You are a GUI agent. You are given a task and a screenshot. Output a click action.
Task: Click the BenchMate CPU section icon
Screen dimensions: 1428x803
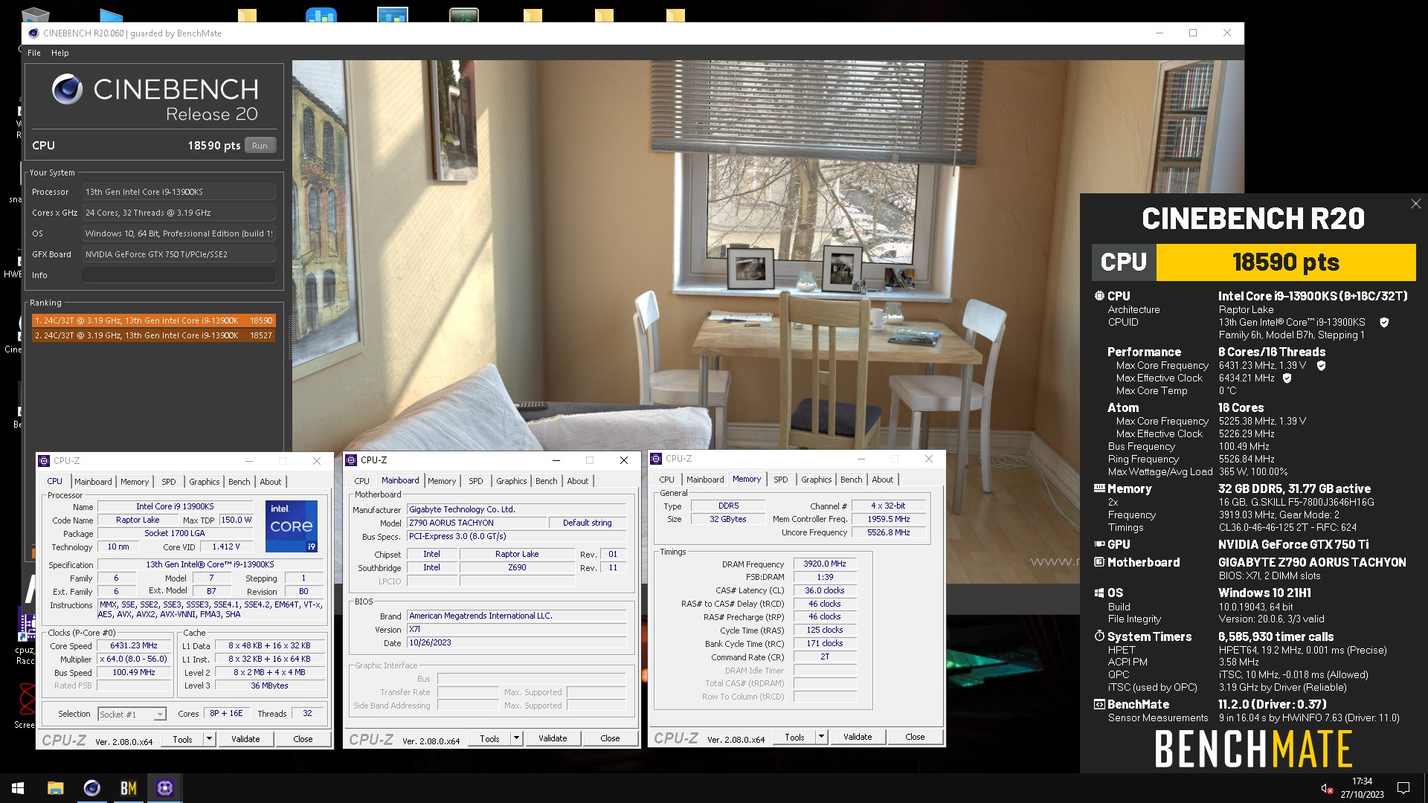pos(1099,296)
